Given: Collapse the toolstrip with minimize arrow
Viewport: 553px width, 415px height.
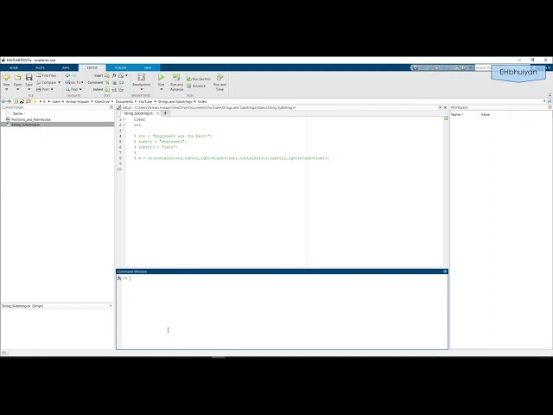Looking at the screenshot, I should pos(550,95).
